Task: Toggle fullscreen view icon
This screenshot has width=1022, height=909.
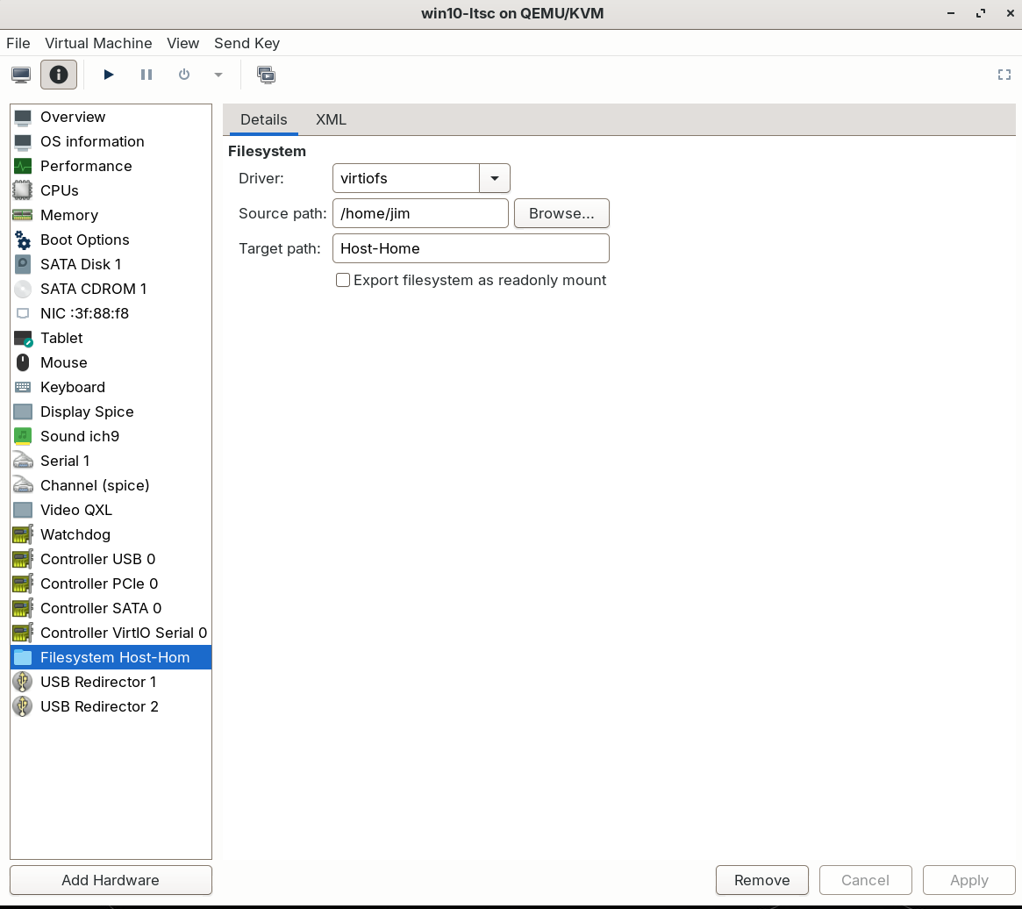Action: 1004,75
